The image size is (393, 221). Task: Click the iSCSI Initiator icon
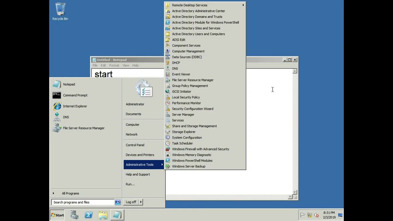point(168,91)
